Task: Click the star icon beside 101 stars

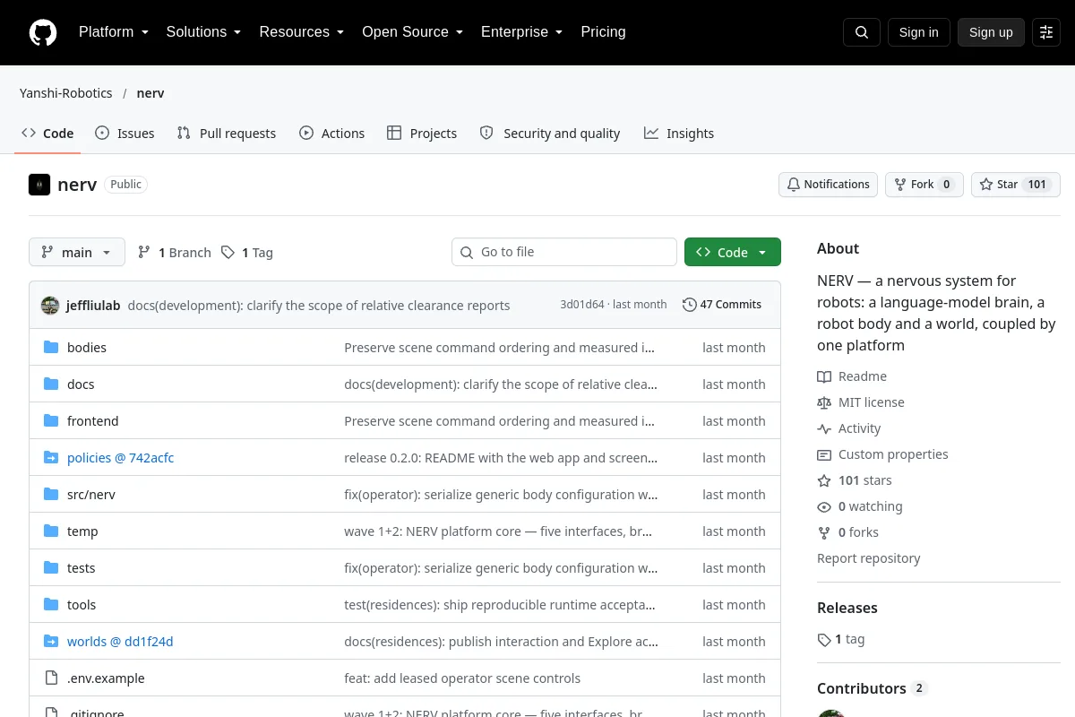Action: click(x=824, y=480)
